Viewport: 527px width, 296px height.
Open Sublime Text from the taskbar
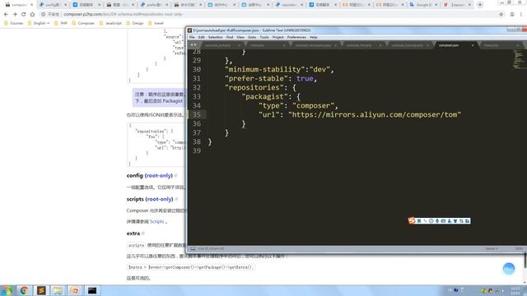tap(41, 290)
